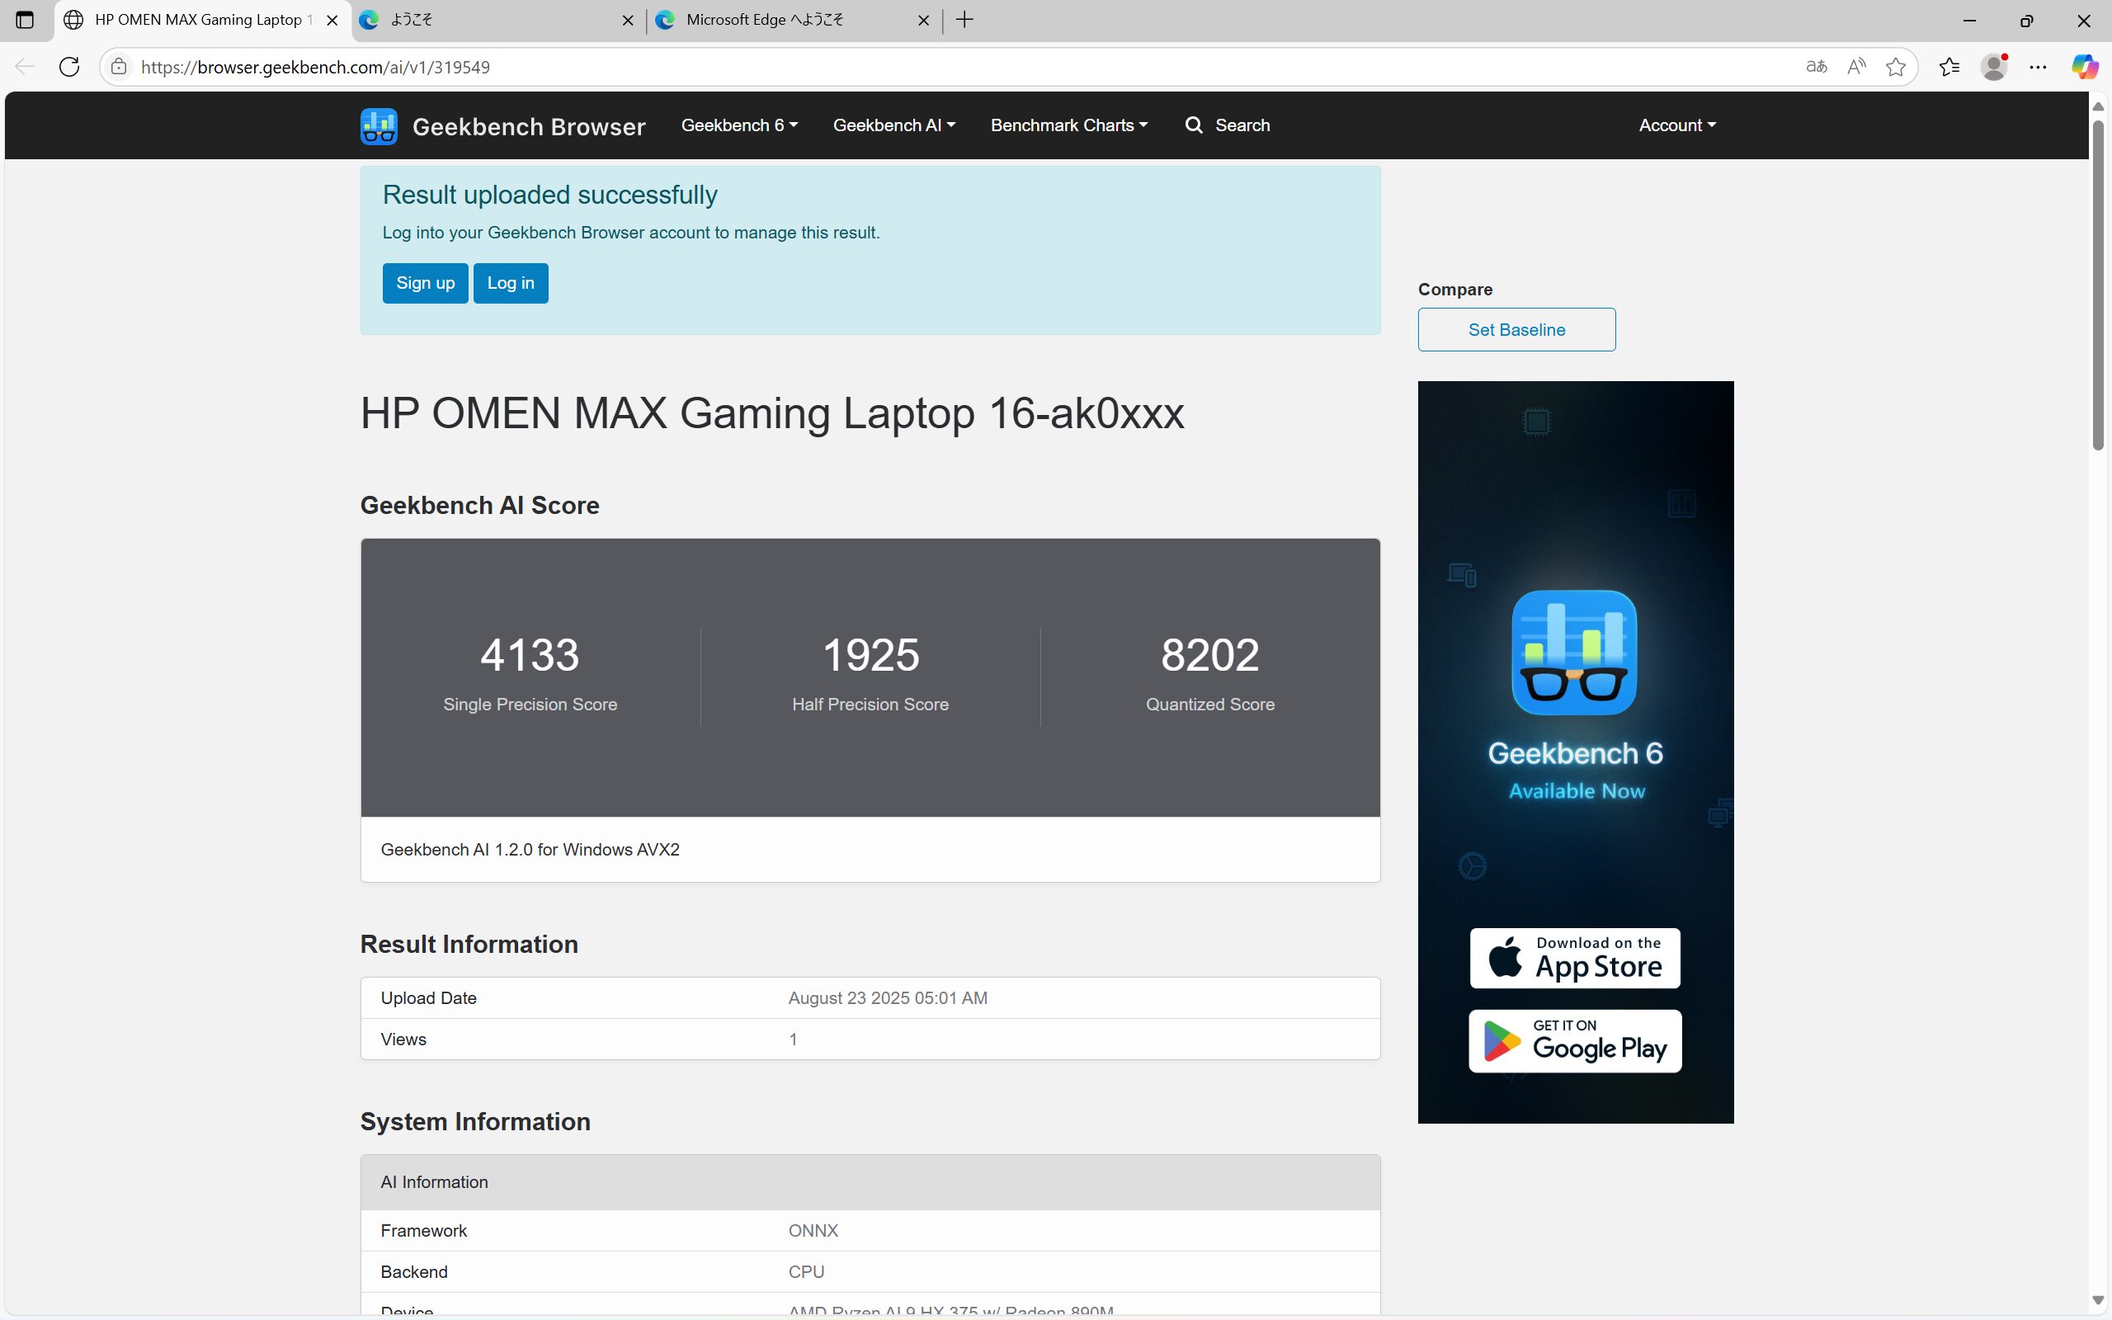Click the Geekbench 6 app icon in ad
Screen dimensions: 2112x1320
(1574, 652)
